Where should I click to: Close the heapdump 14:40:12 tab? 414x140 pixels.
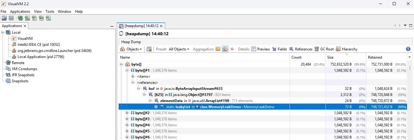click(161, 26)
